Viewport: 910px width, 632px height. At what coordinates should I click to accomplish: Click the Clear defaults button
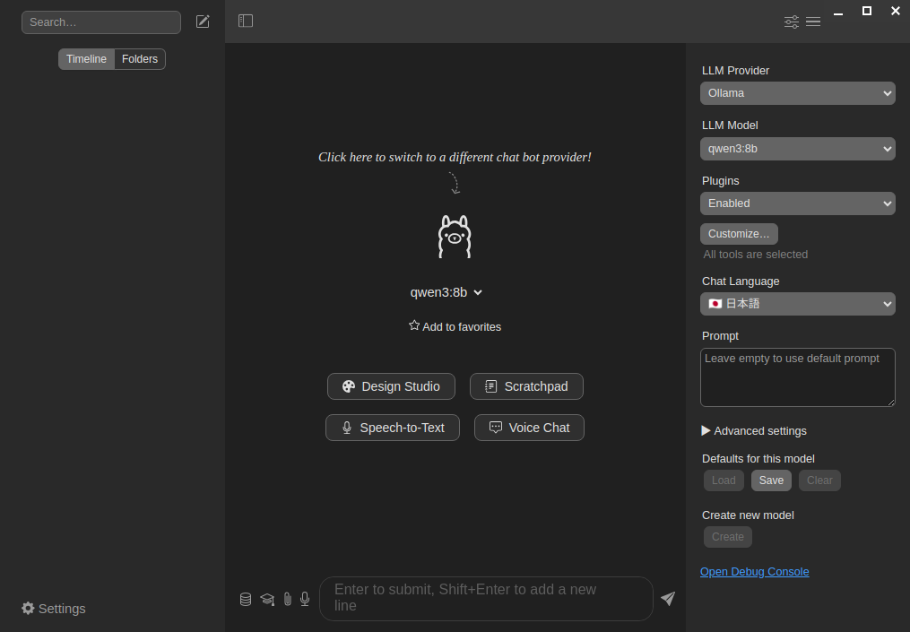819,480
